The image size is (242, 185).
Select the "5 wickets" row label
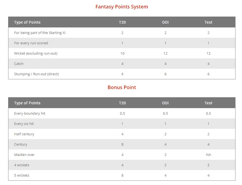click(x=22, y=175)
